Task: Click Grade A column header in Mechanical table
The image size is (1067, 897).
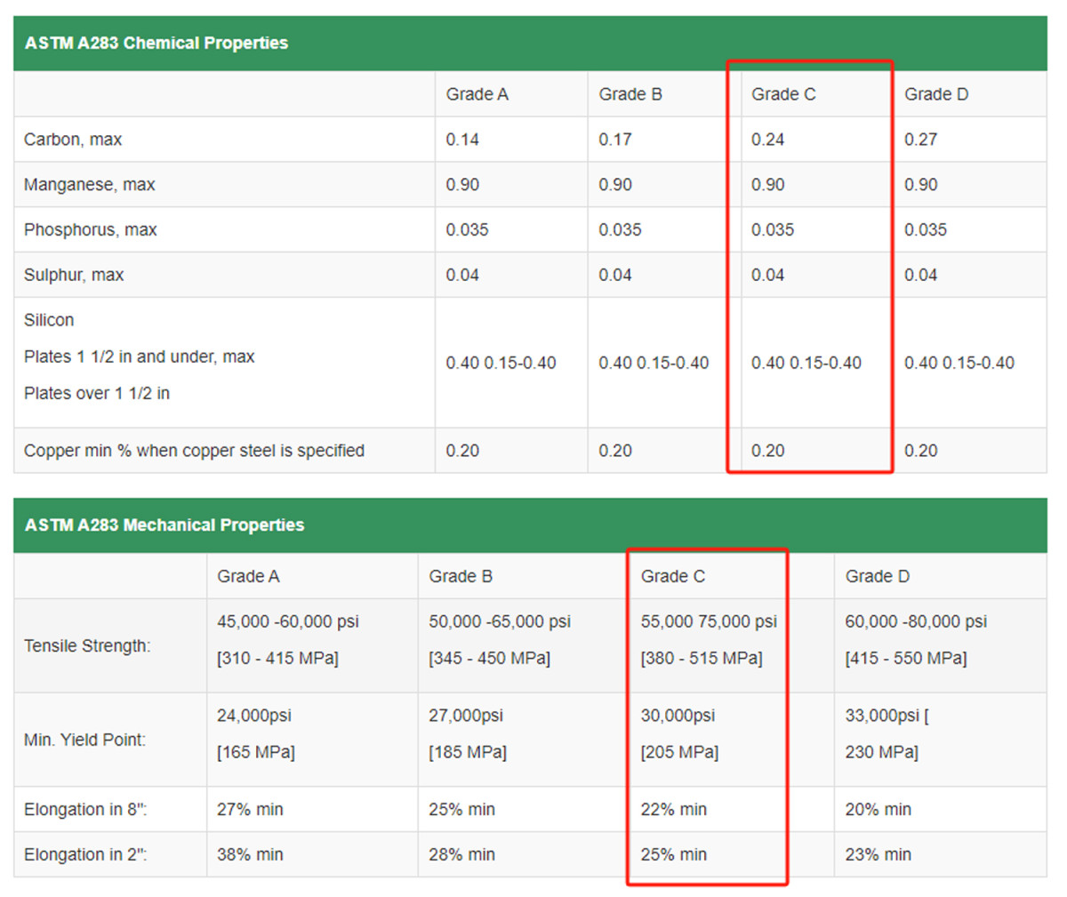Action: [x=248, y=576]
